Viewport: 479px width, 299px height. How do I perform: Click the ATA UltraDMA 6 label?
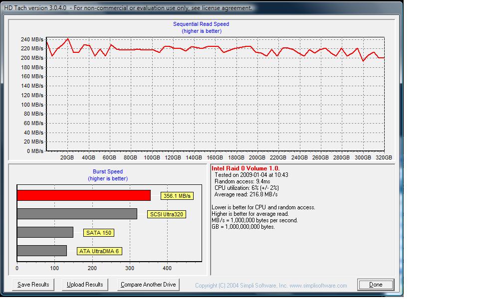point(99,251)
